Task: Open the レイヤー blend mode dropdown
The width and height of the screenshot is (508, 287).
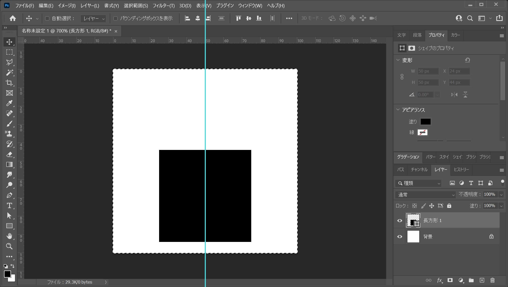Action: click(425, 194)
